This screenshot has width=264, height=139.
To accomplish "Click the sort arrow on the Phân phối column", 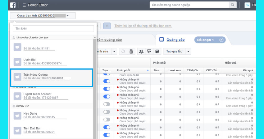I will point(148,70).
